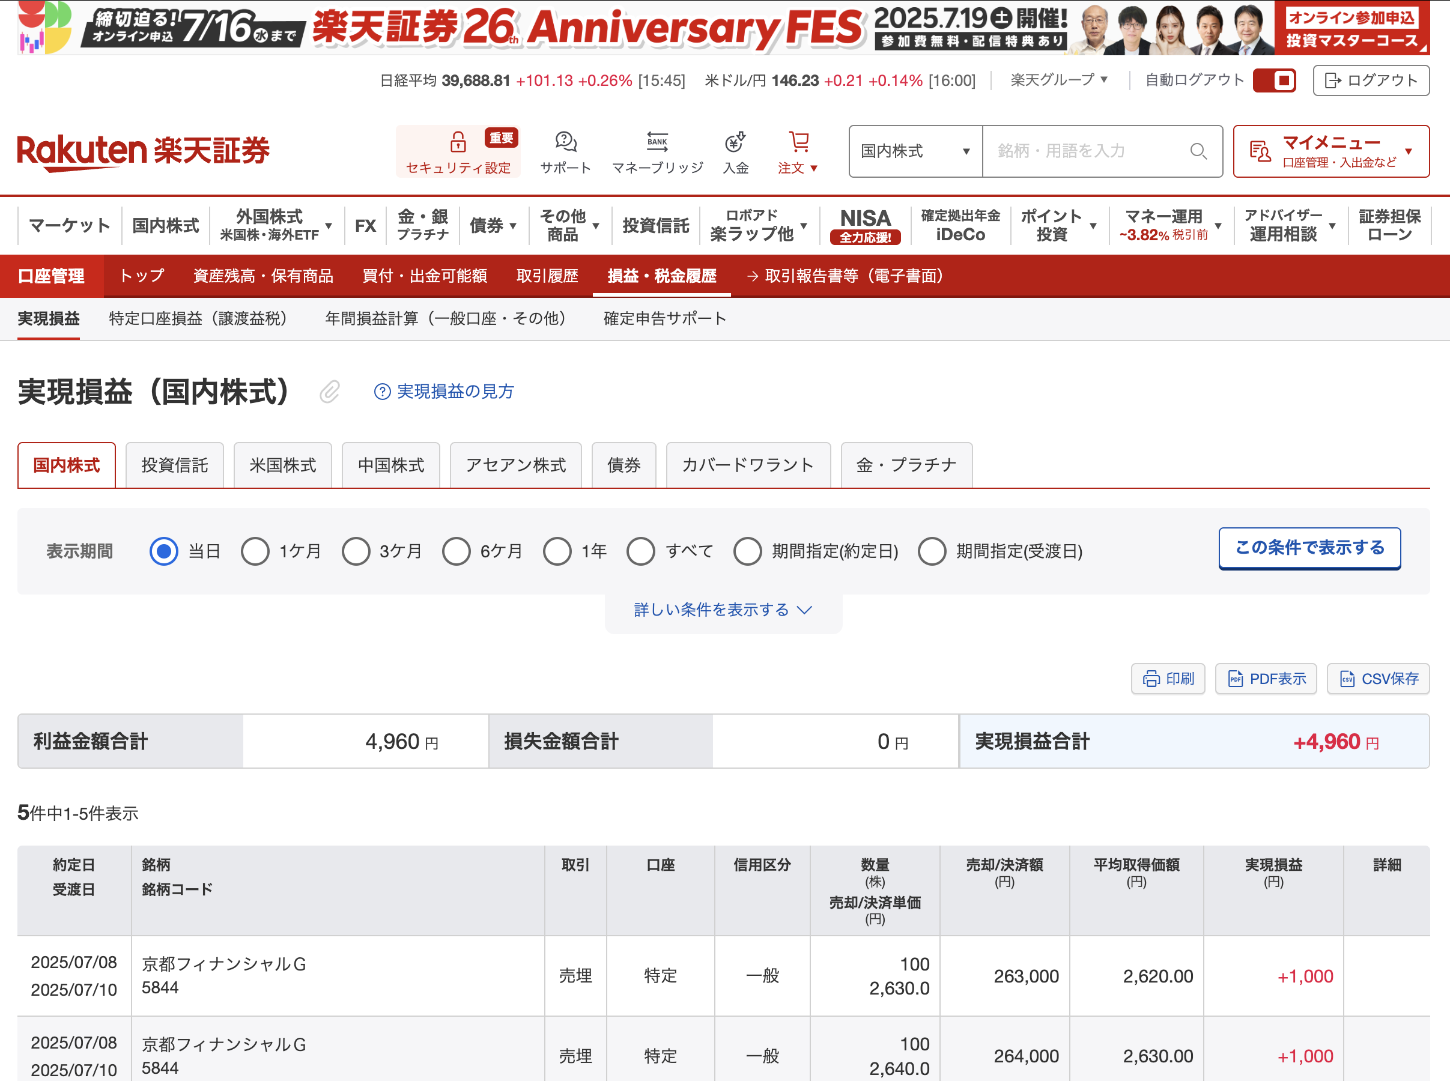Switch to 資産残高・保有商品 tab
Screen dimensions: 1450x1081
pyautogui.click(x=263, y=276)
